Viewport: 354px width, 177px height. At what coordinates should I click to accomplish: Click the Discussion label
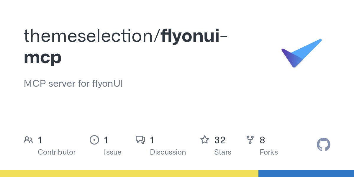pos(168,152)
